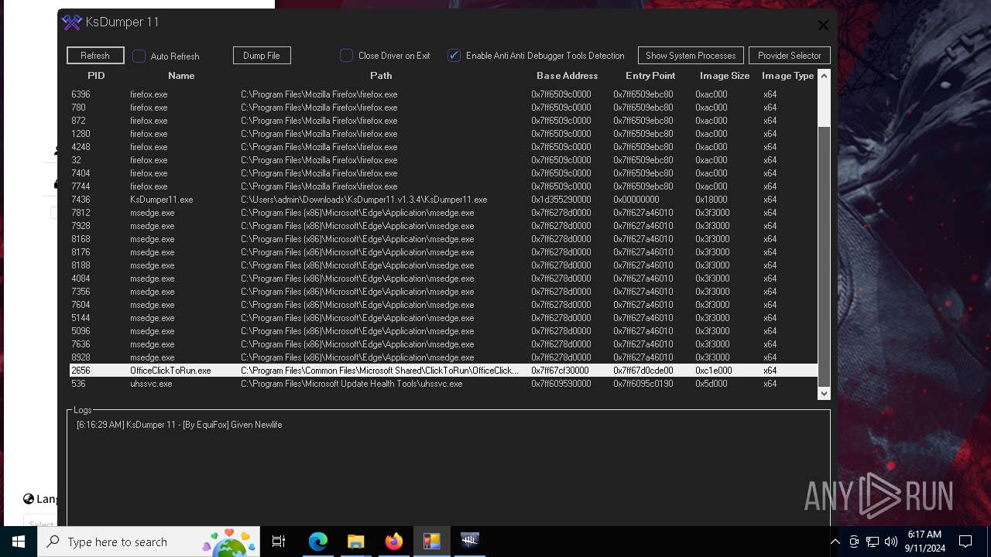Open File Explorer from the taskbar
This screenshot has width=991, height=557.
pos(356,542)
